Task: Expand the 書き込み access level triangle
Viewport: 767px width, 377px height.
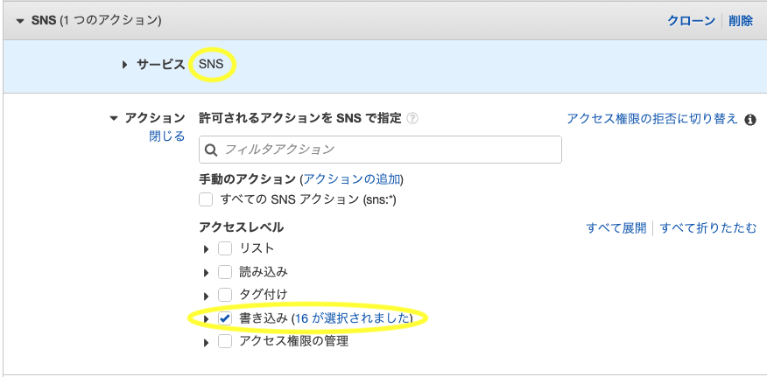Action: point(206,318)
